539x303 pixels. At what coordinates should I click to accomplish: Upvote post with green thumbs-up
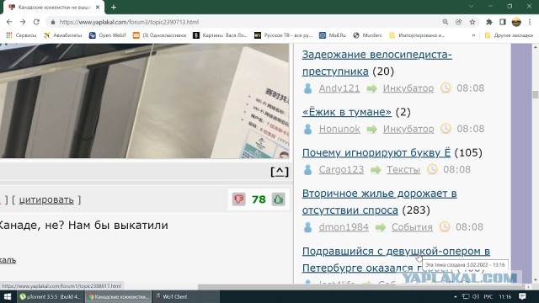click(279, 199)
